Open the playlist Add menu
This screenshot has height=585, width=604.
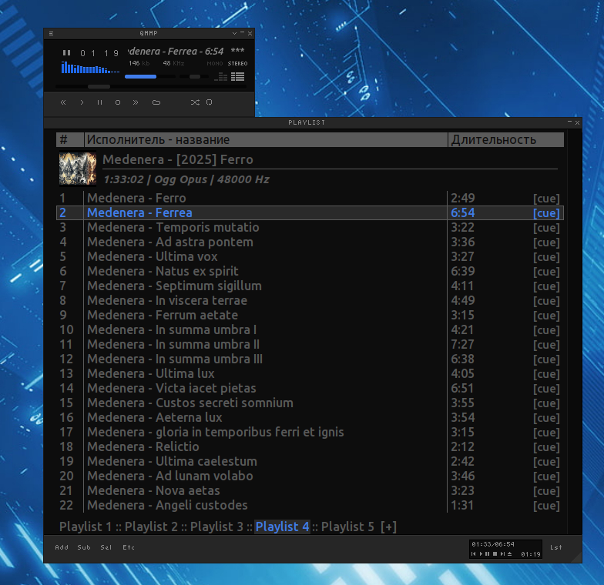pos(62,547)
